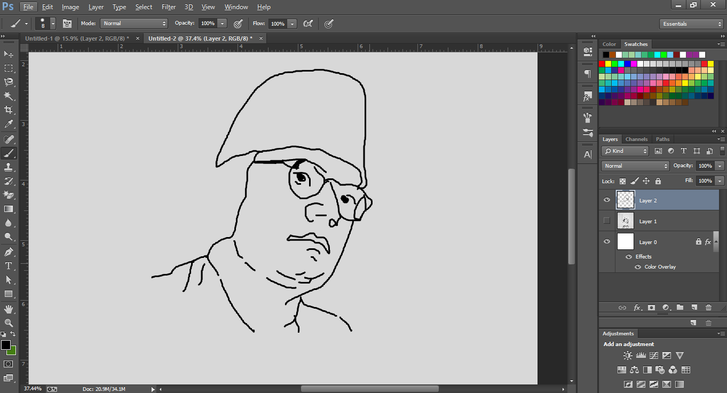Lock transparent pixels

[x=622, y=181]
